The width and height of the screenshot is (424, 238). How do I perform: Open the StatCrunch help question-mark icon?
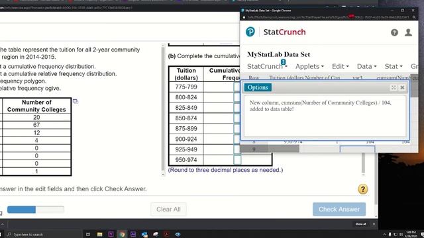point(394,32)
